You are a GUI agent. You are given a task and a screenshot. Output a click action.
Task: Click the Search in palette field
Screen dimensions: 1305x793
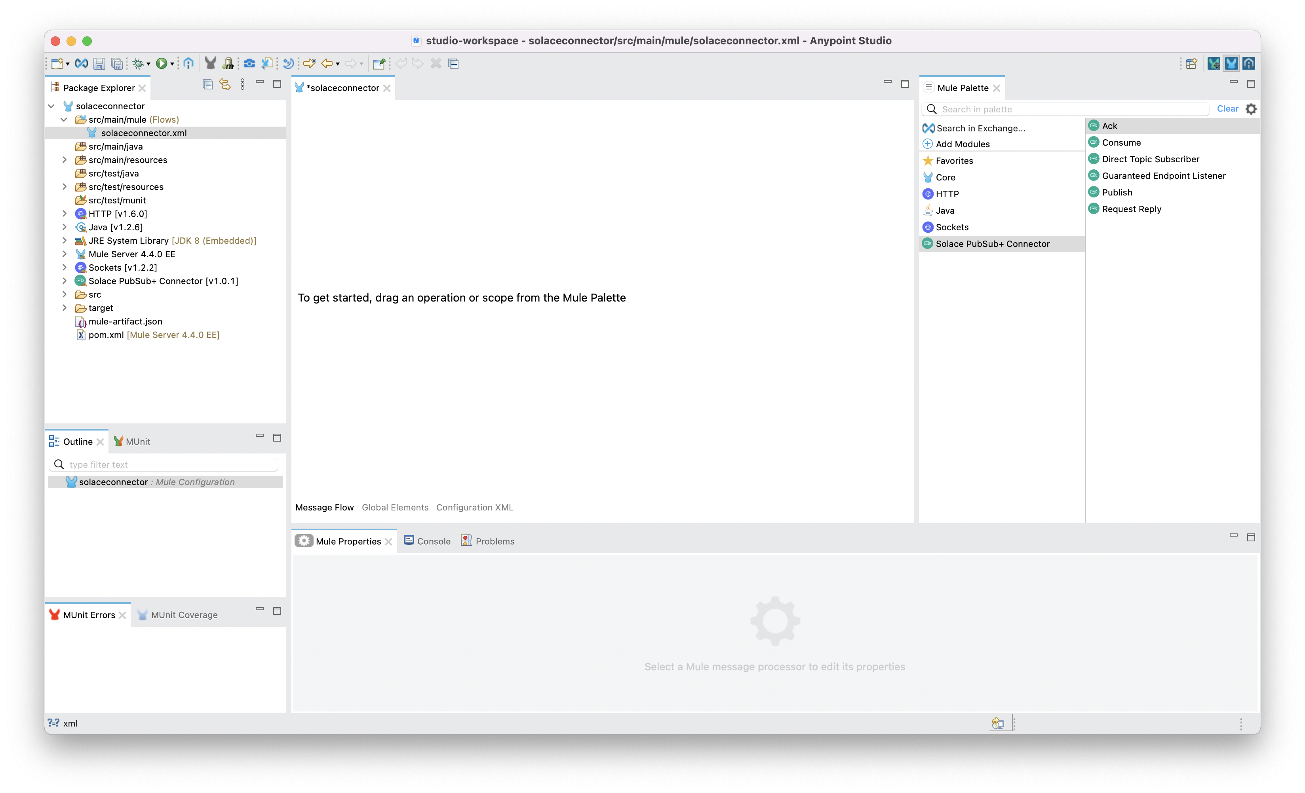(1070, 109)
